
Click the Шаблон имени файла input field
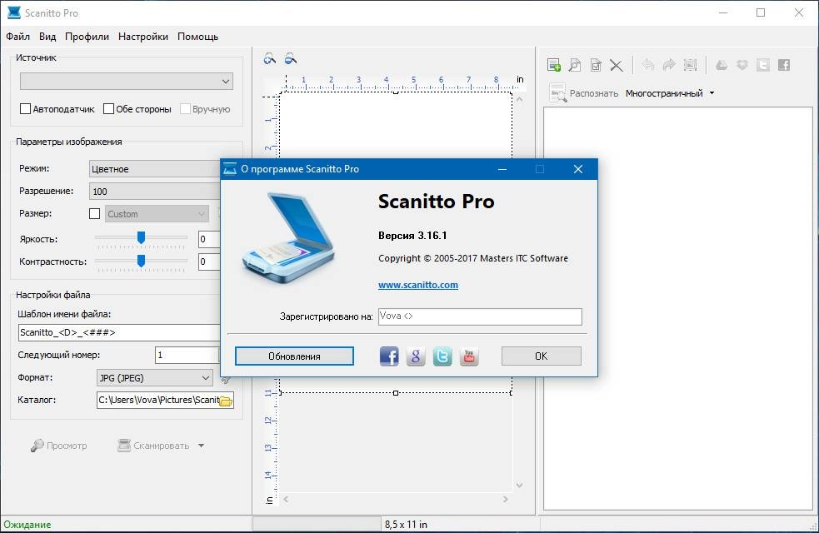119,332
